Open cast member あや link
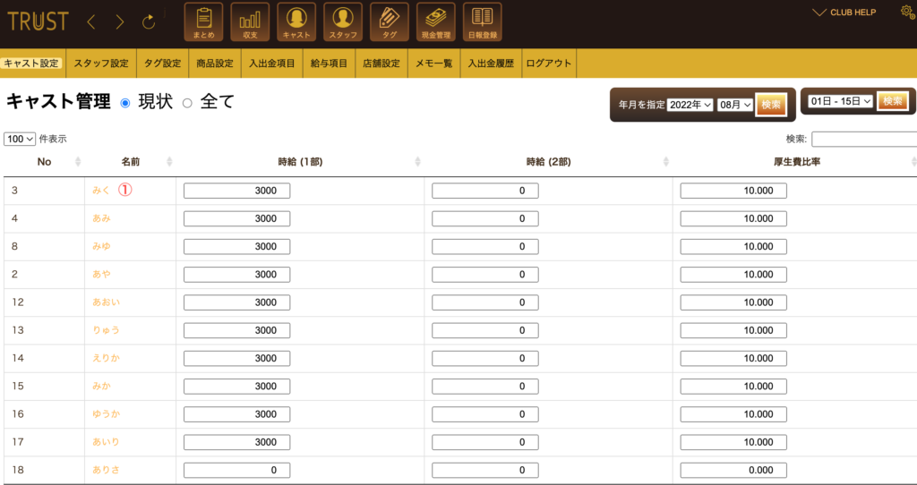Viewport: 917px width, 485px height. pyautogui.click(x=101, y=275)
